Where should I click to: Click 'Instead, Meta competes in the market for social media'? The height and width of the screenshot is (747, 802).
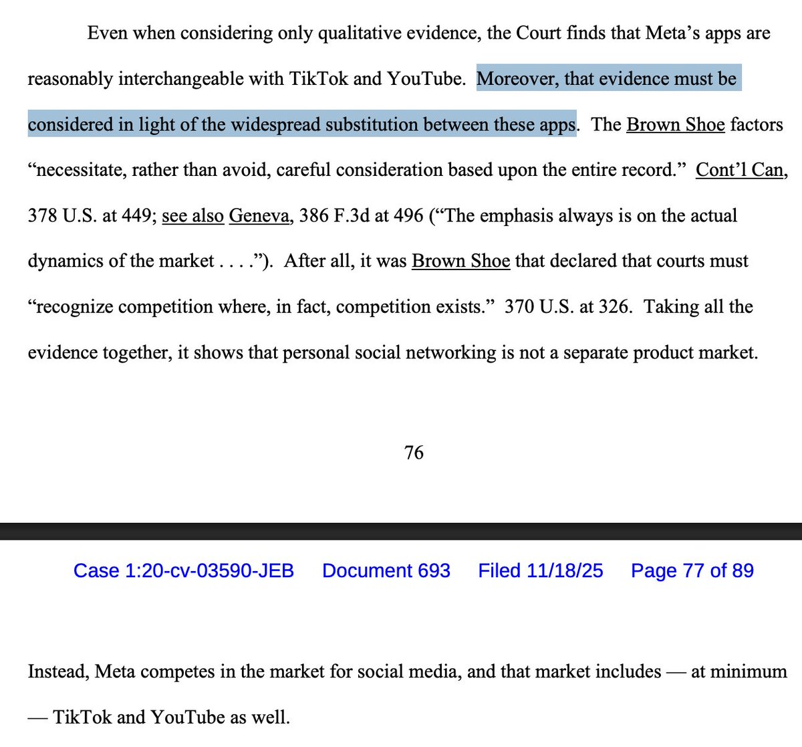tap(245, 671)
